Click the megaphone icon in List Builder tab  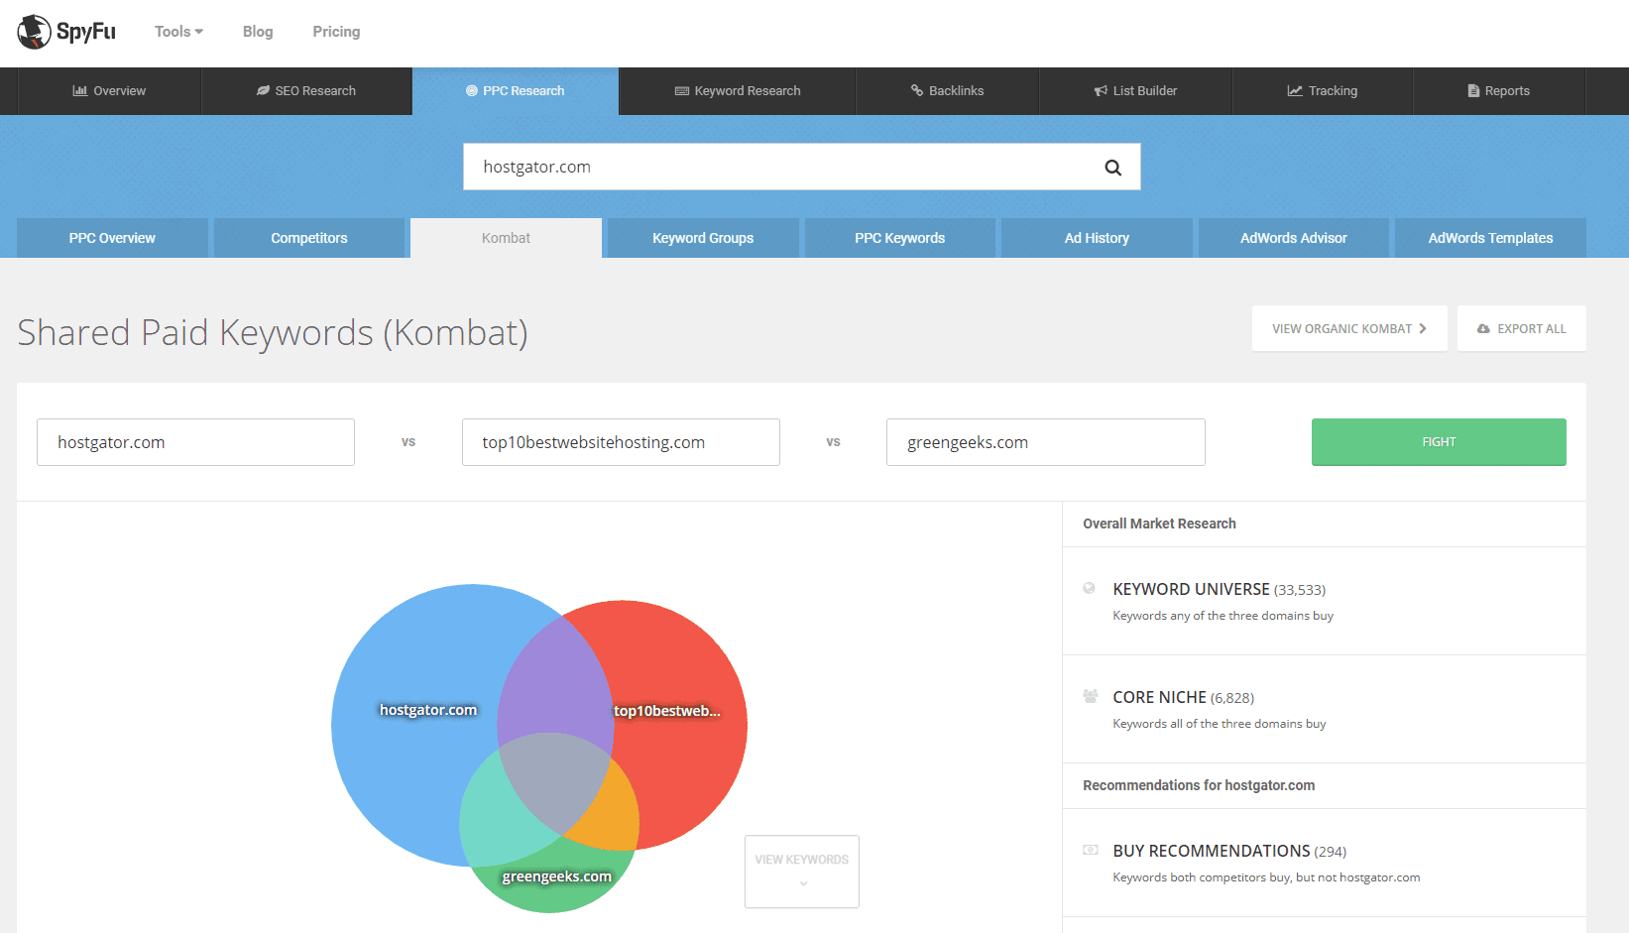1101,91
